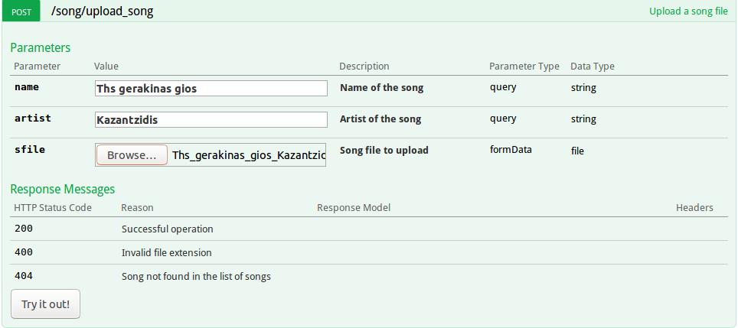Click the 'Upload a song file' summary link
Viewport: 738px width, 328px height.
coord(688,11)
